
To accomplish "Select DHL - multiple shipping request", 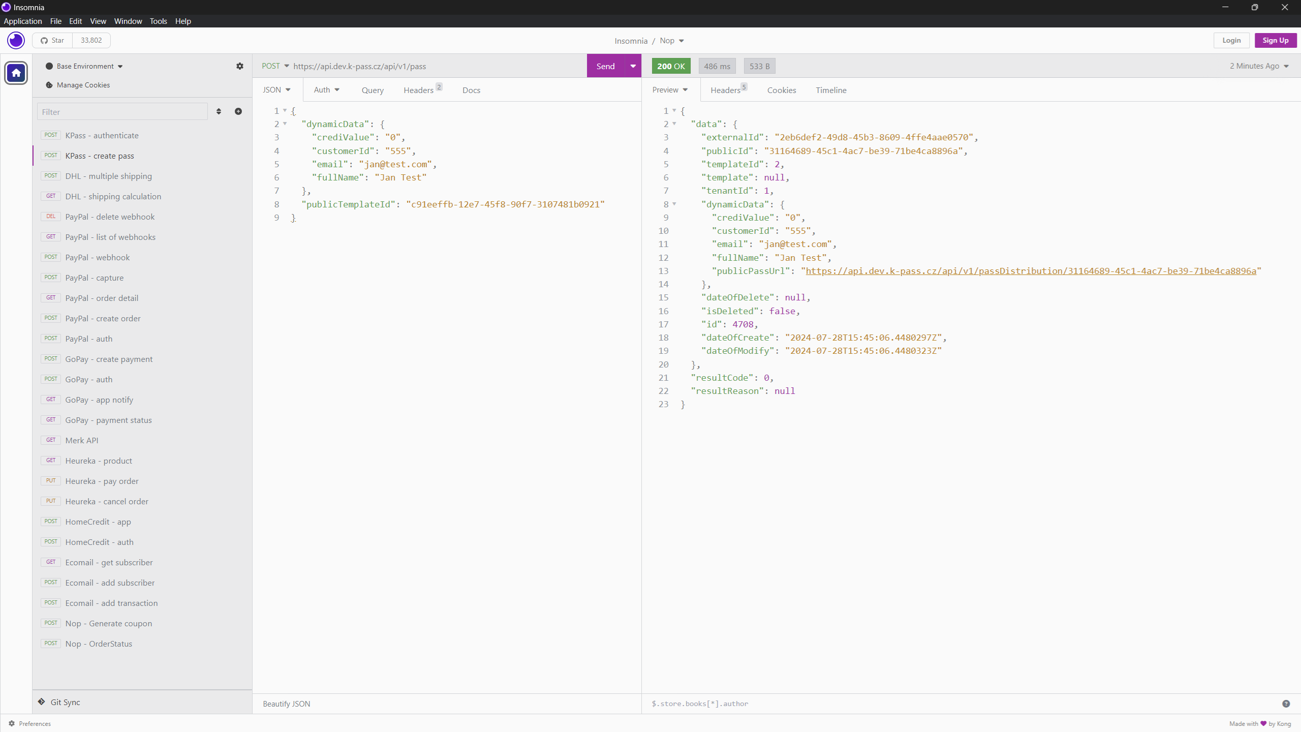I will coord(142,176).
